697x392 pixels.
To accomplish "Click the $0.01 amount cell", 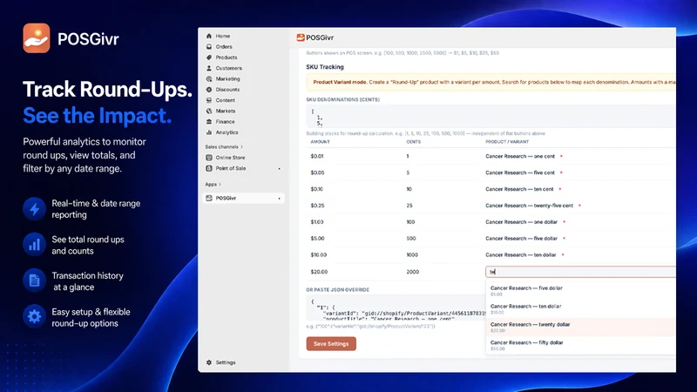I will 317,157.
